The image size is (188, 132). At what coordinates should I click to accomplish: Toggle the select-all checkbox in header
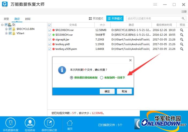(x=49, y=25)
